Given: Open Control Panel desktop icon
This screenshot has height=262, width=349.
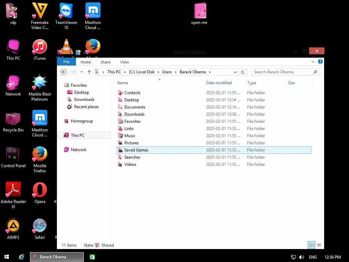Looking at the screenshot, I should coord(13,158).
